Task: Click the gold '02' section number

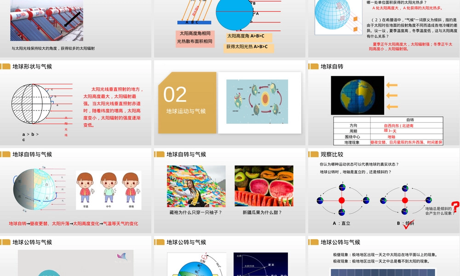Action: coord(175,94)
